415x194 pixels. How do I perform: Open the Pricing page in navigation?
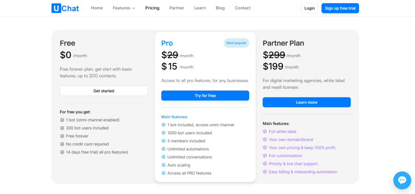[x=152, y=8]
